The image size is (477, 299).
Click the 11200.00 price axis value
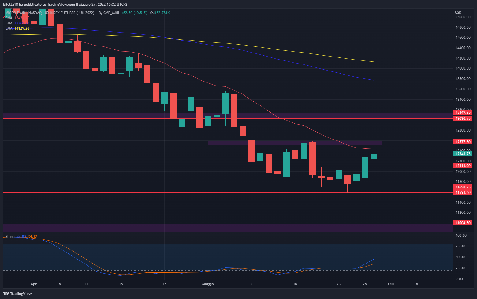click(463, 213)
